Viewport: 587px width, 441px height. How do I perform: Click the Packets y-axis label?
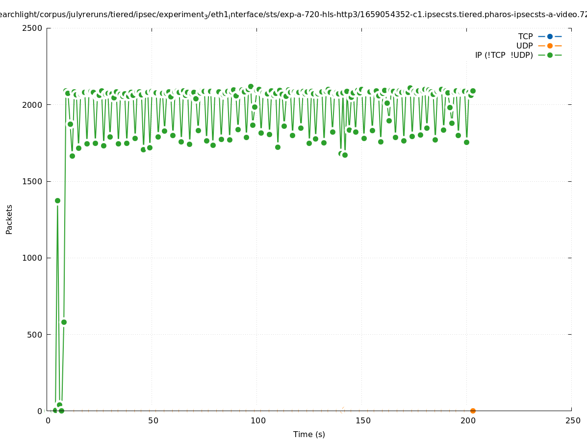[9, 219]
